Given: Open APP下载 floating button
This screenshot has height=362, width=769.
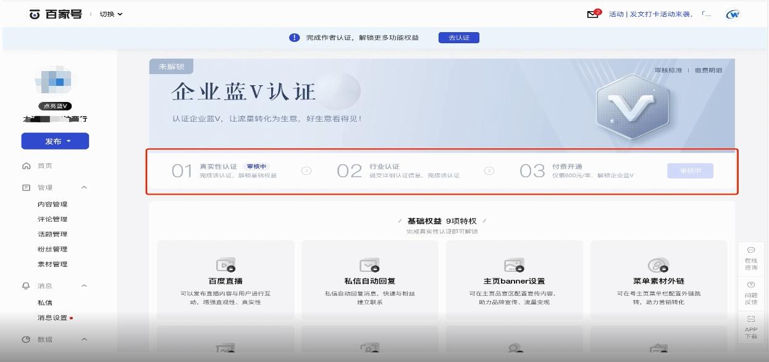Looking at the screenshot, I should 751,327.
